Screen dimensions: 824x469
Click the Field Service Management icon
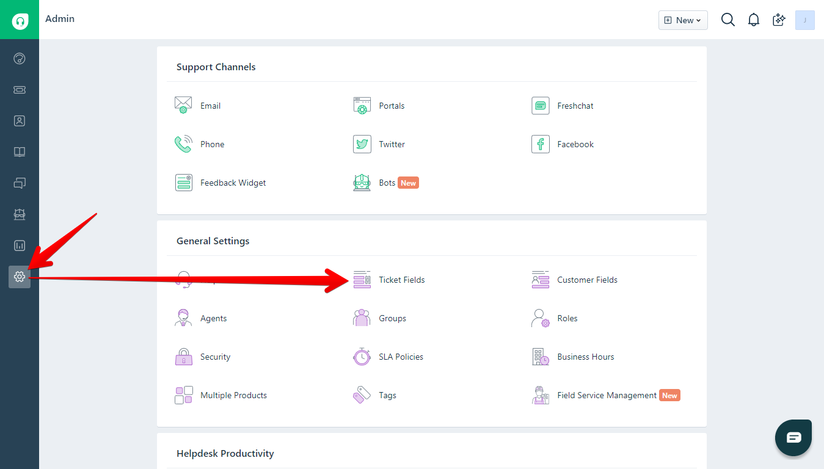(541, 395)
